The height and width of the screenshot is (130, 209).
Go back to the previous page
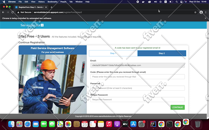click(x=3, y=12)
